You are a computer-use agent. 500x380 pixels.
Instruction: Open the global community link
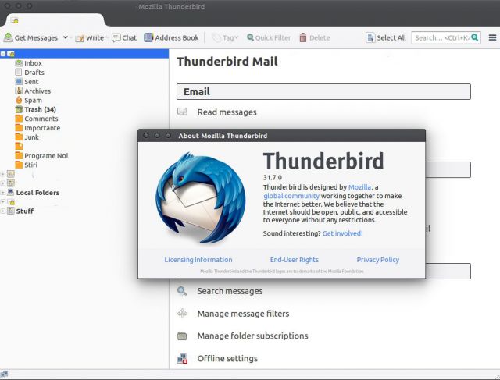click(291, 196)
